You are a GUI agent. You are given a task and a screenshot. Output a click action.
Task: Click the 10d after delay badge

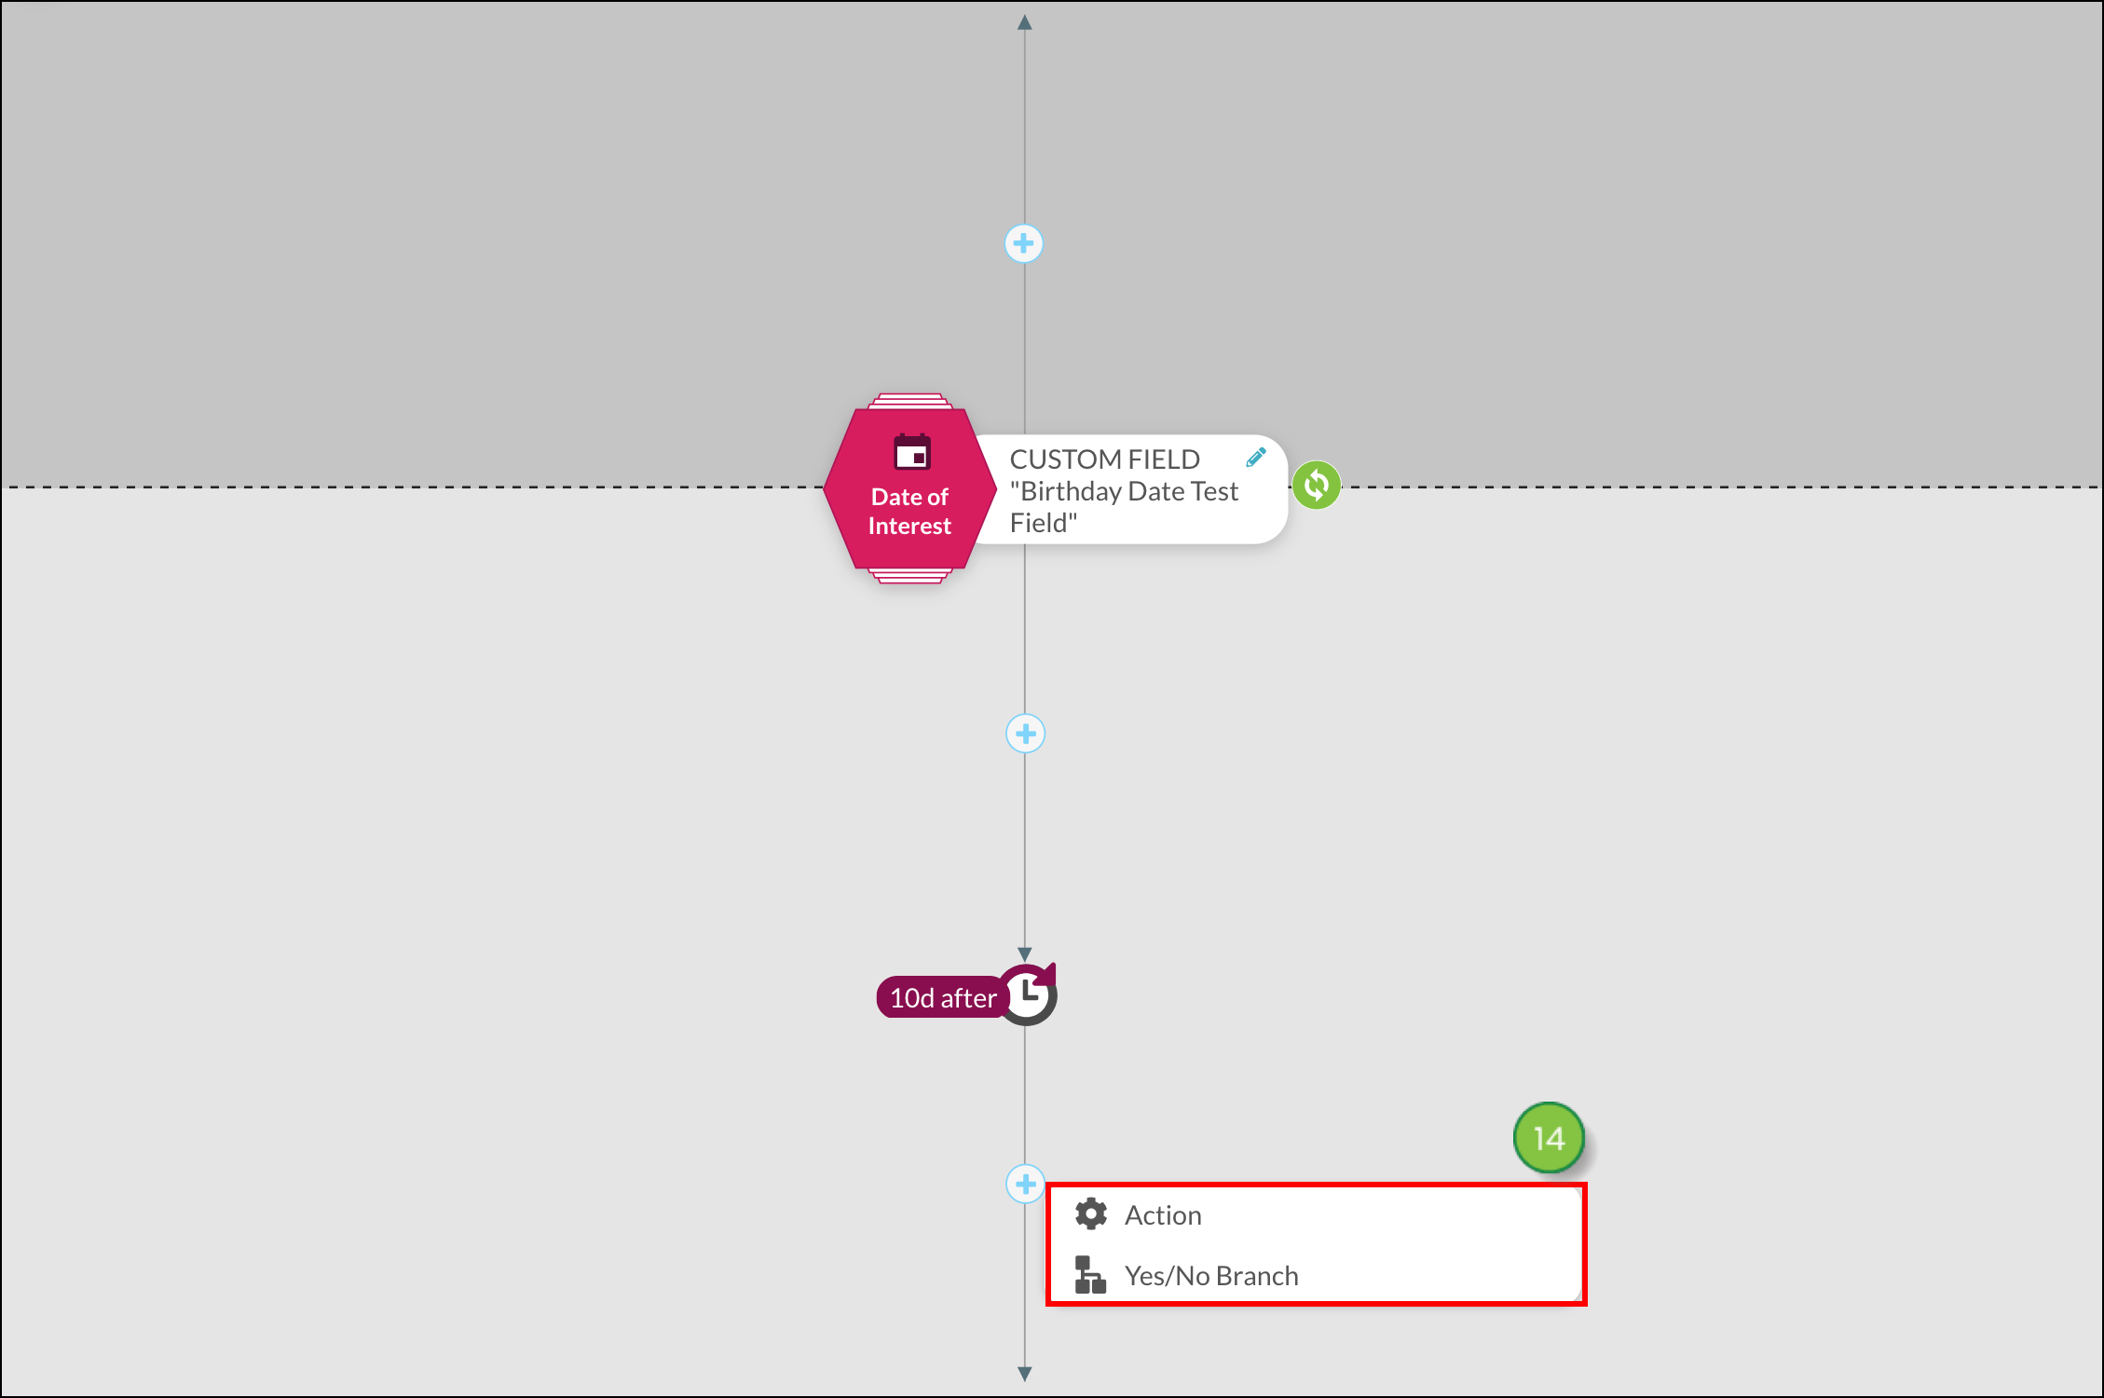click(x=943, y=996)
